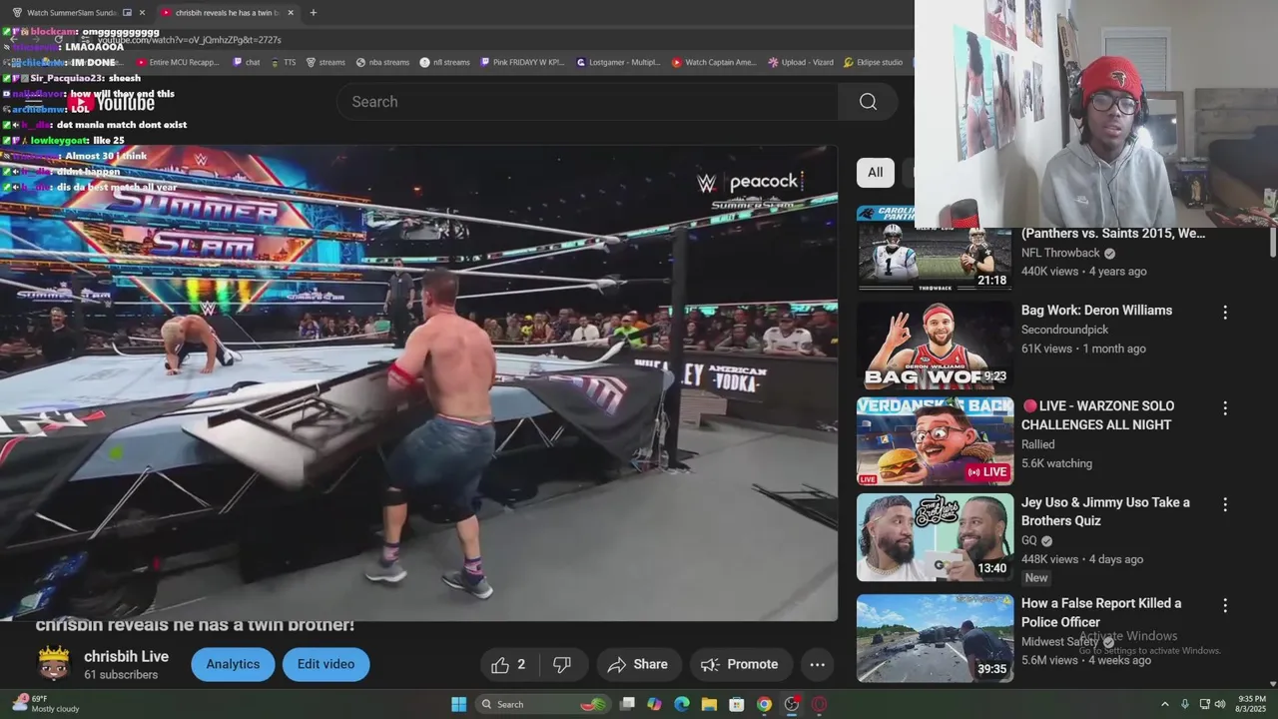Open Jey Uso & Jimmy Uso quiz thumbnail
1278x719 pixels.
pyautogui.click(x=935, y=537)
